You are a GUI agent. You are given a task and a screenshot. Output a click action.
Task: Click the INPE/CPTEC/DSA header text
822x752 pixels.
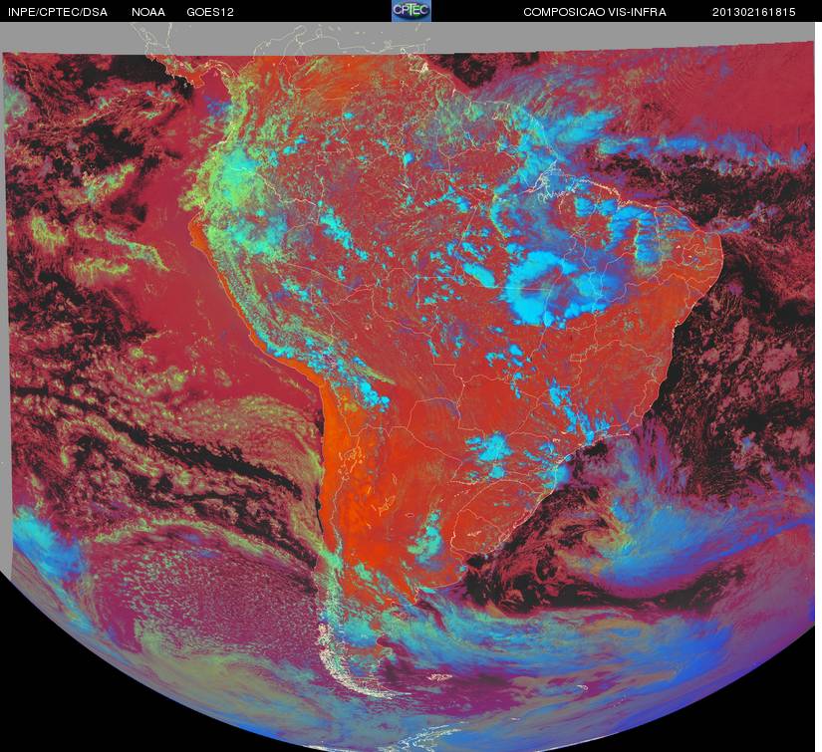coord(58,12)
